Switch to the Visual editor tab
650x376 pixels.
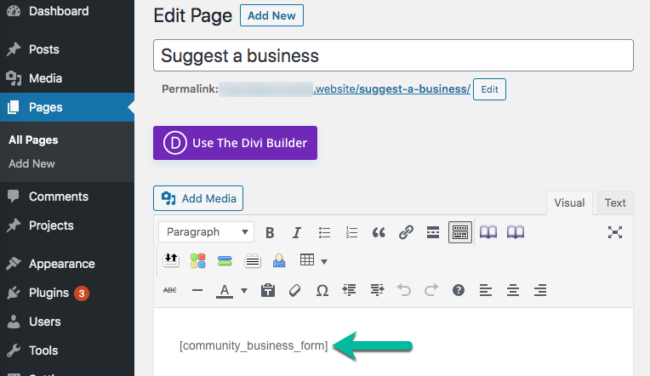(x=569, y=202)
